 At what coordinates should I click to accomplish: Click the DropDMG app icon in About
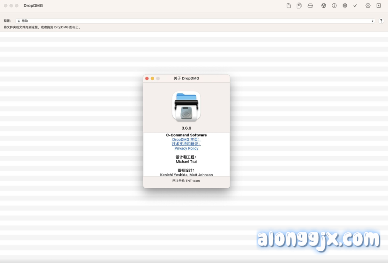(x=186, y=106)
